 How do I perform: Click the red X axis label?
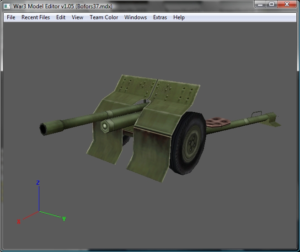pos(19,221)
